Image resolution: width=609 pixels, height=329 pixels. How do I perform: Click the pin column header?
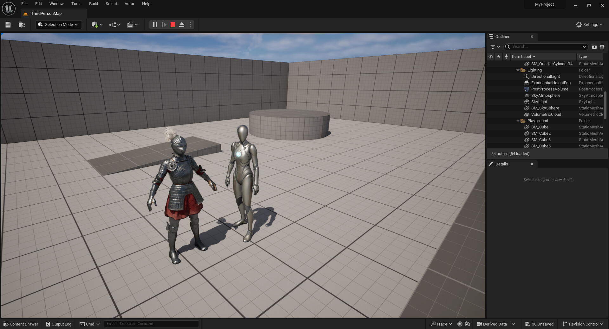point(507,57)
